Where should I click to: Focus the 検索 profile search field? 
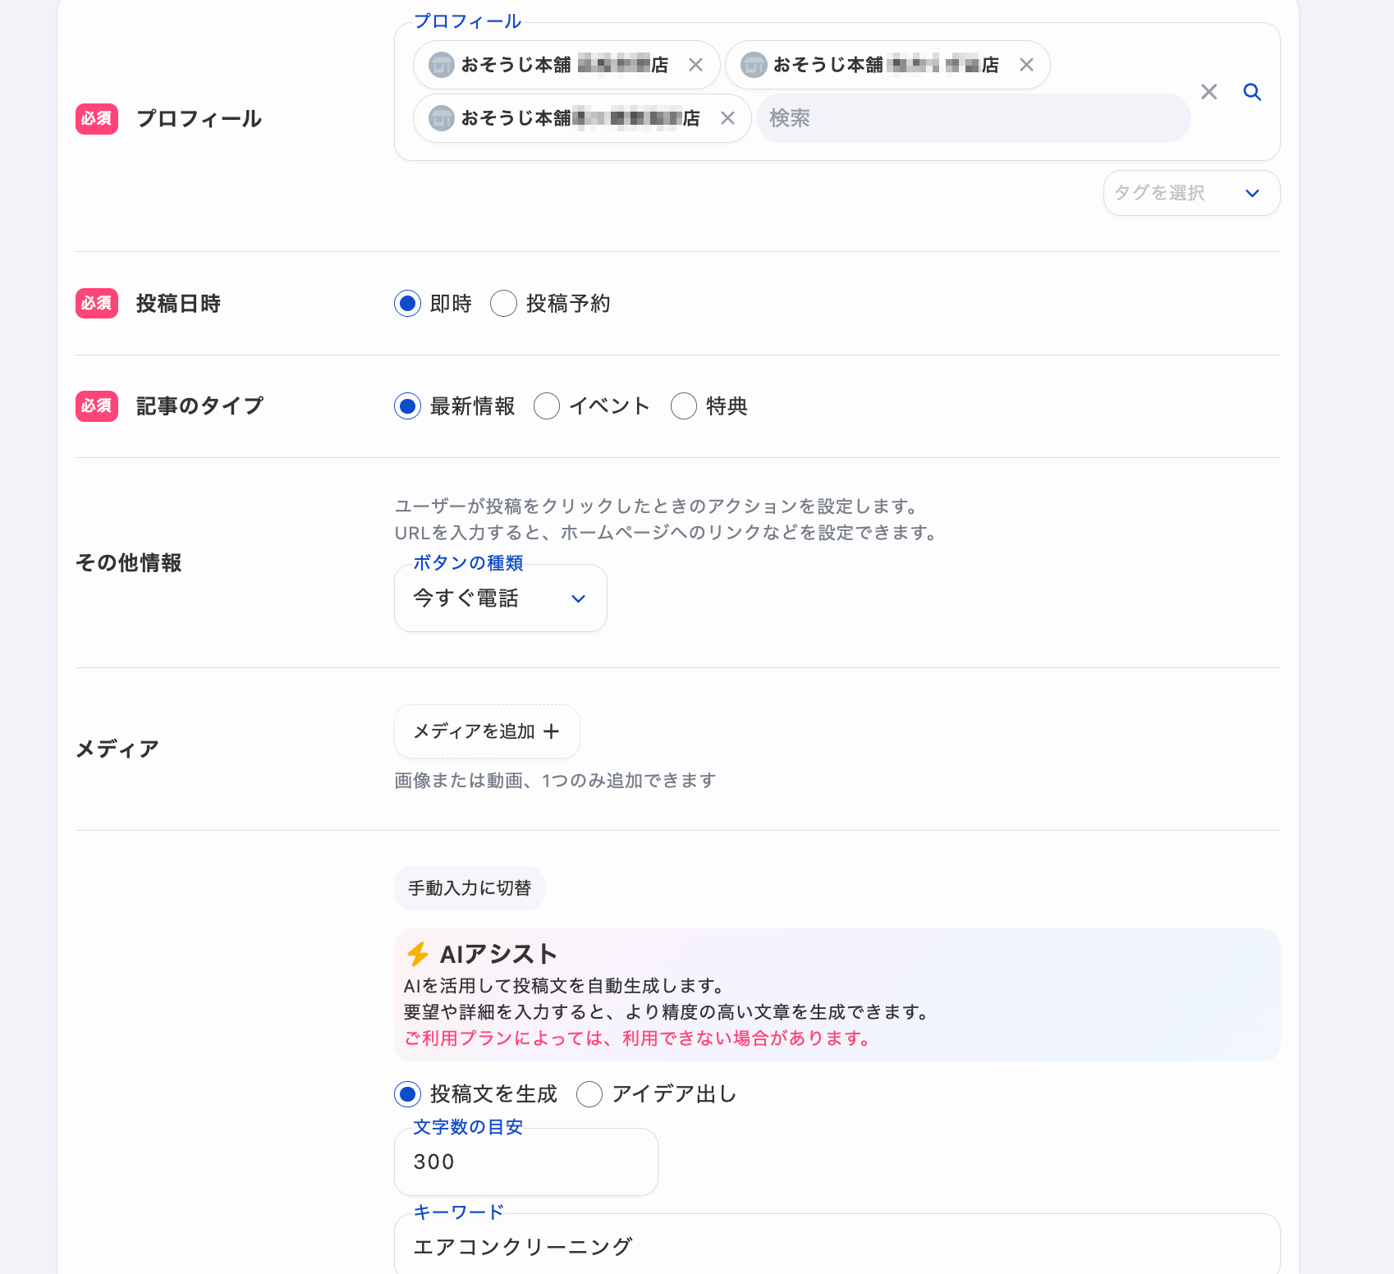click(973, 118)
